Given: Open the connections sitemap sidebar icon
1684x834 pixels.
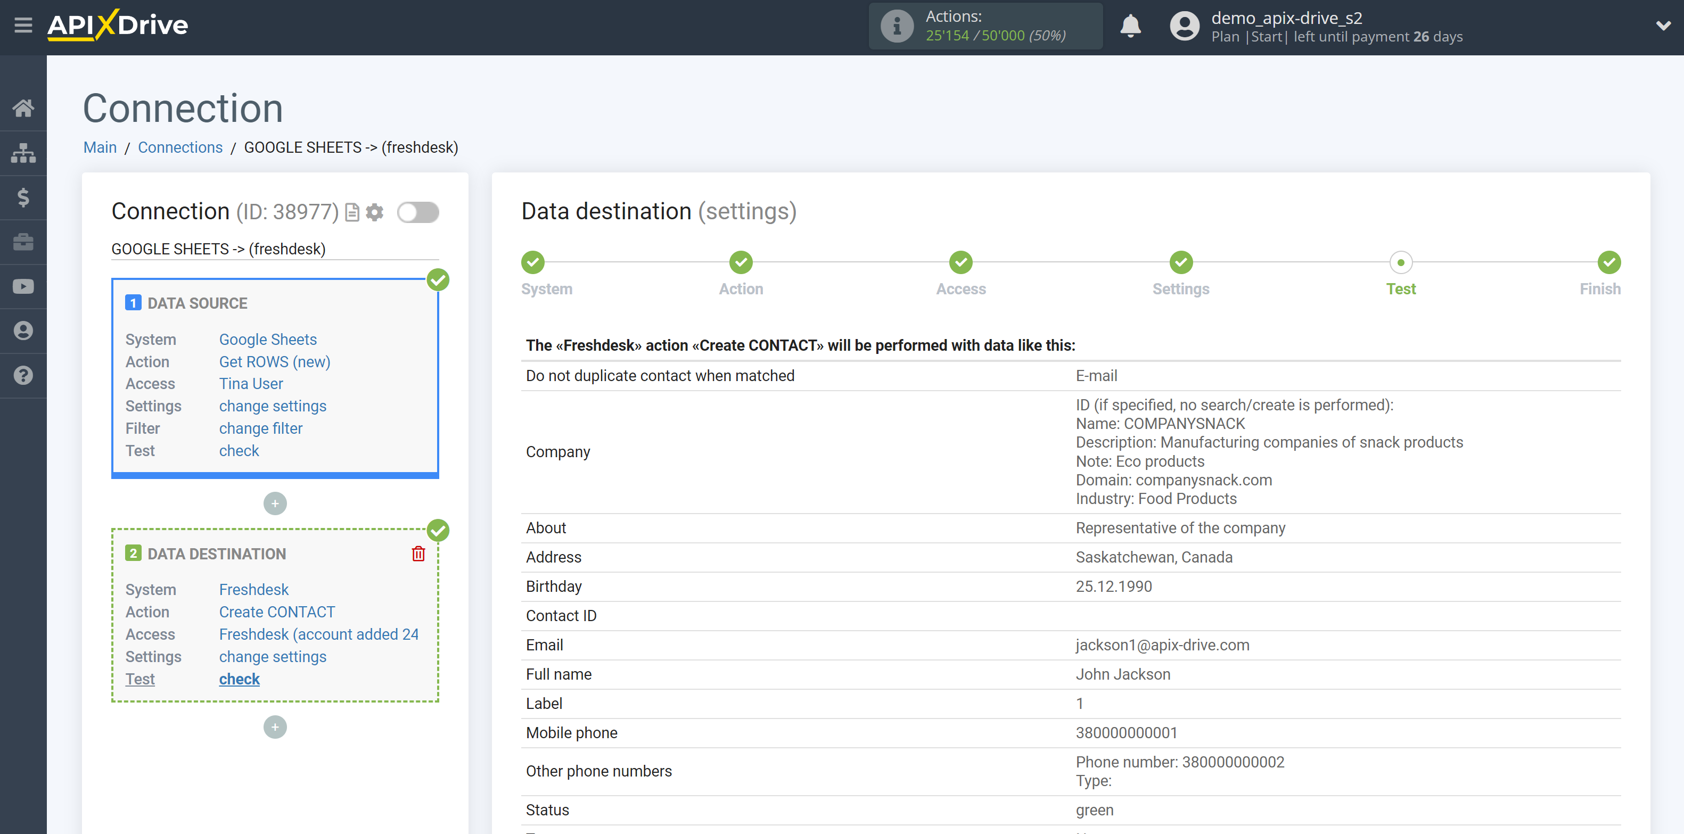Looking at the screenshot, I should tap(23, 153).
